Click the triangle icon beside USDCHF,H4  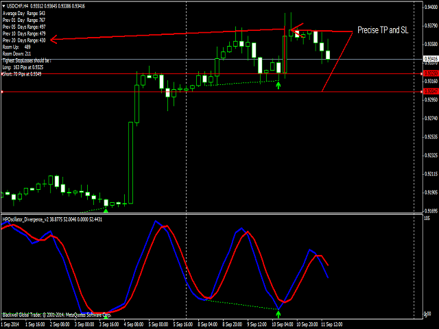[3, 6]
